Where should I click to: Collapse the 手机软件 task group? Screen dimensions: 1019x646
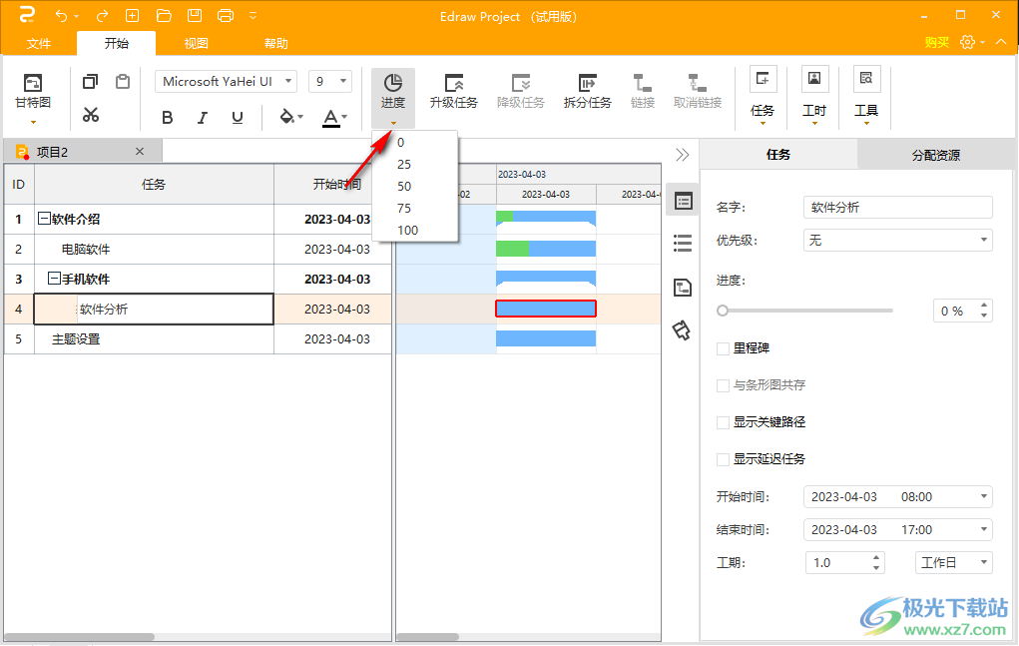click(x=55, y=279)
